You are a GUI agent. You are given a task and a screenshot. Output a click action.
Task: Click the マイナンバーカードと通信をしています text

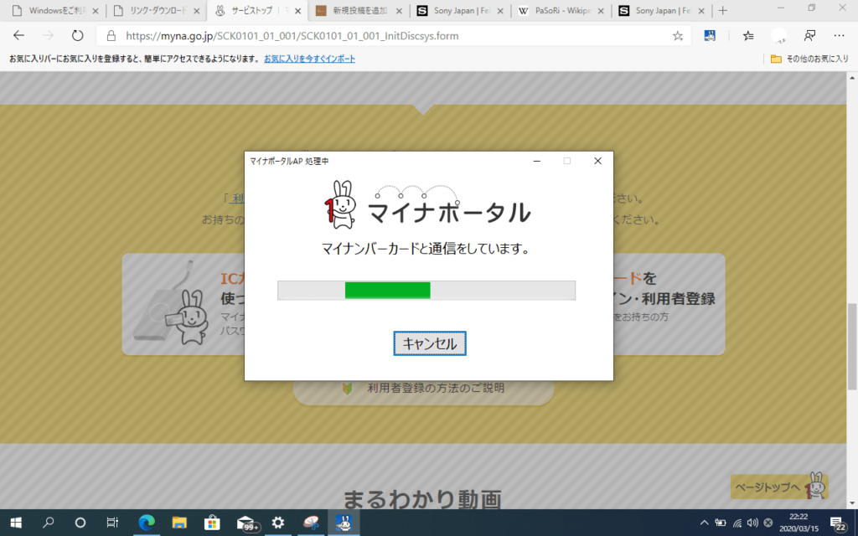tap(426, 249)
